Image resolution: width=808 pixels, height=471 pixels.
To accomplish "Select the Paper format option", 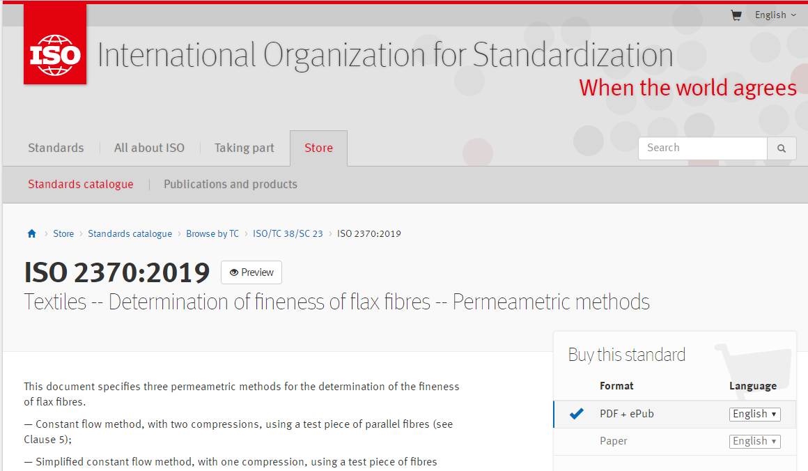I will (x=675, y=441).
